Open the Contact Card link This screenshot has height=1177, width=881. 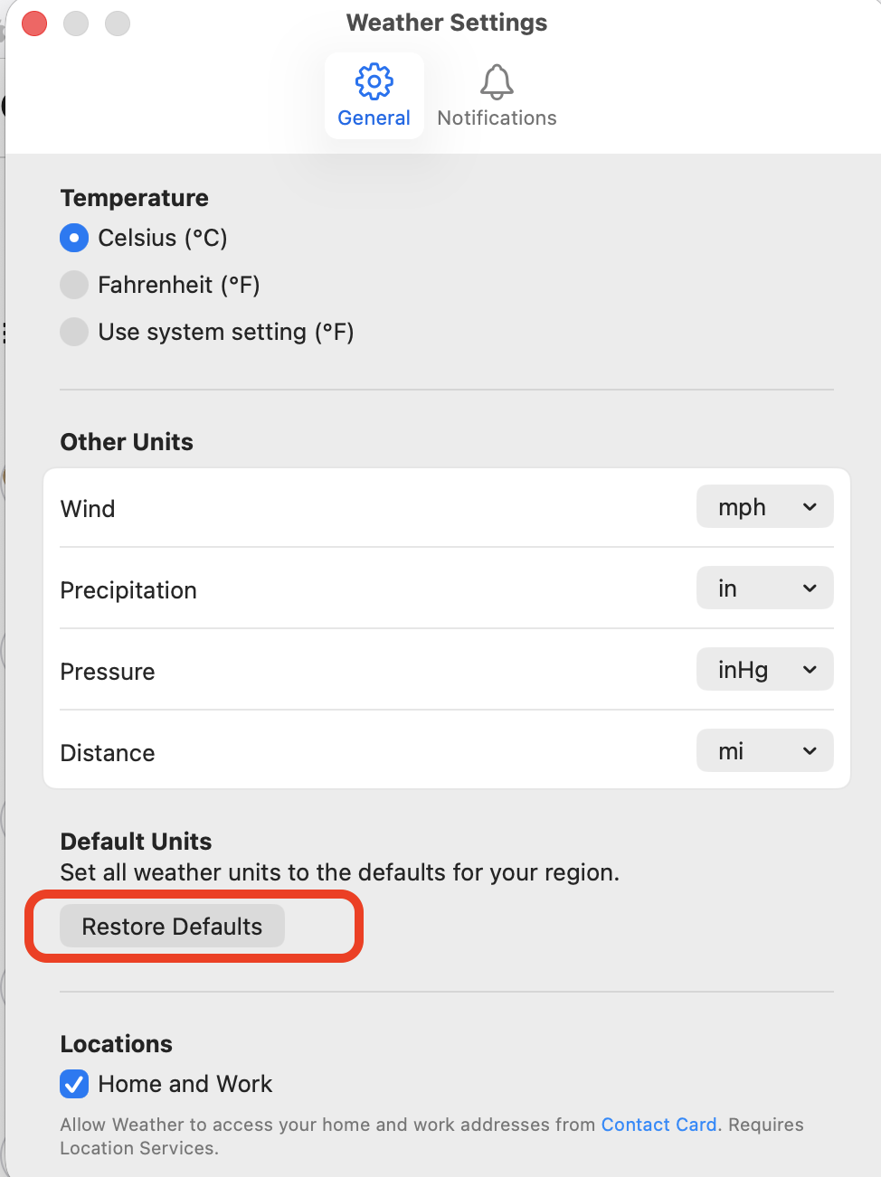click(658, 1125)
